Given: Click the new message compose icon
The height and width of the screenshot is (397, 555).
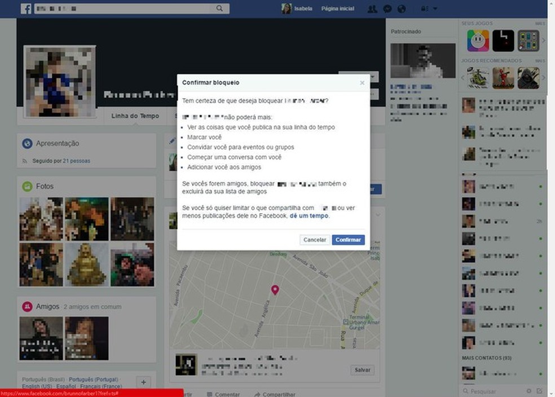Looking at the screenshot, I should point(539,391).
